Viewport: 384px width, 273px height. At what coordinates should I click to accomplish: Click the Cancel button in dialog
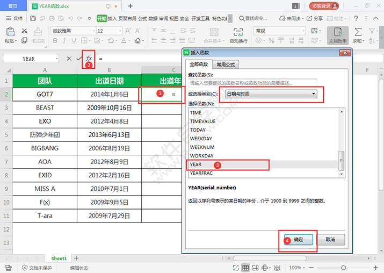pos(331,240)
